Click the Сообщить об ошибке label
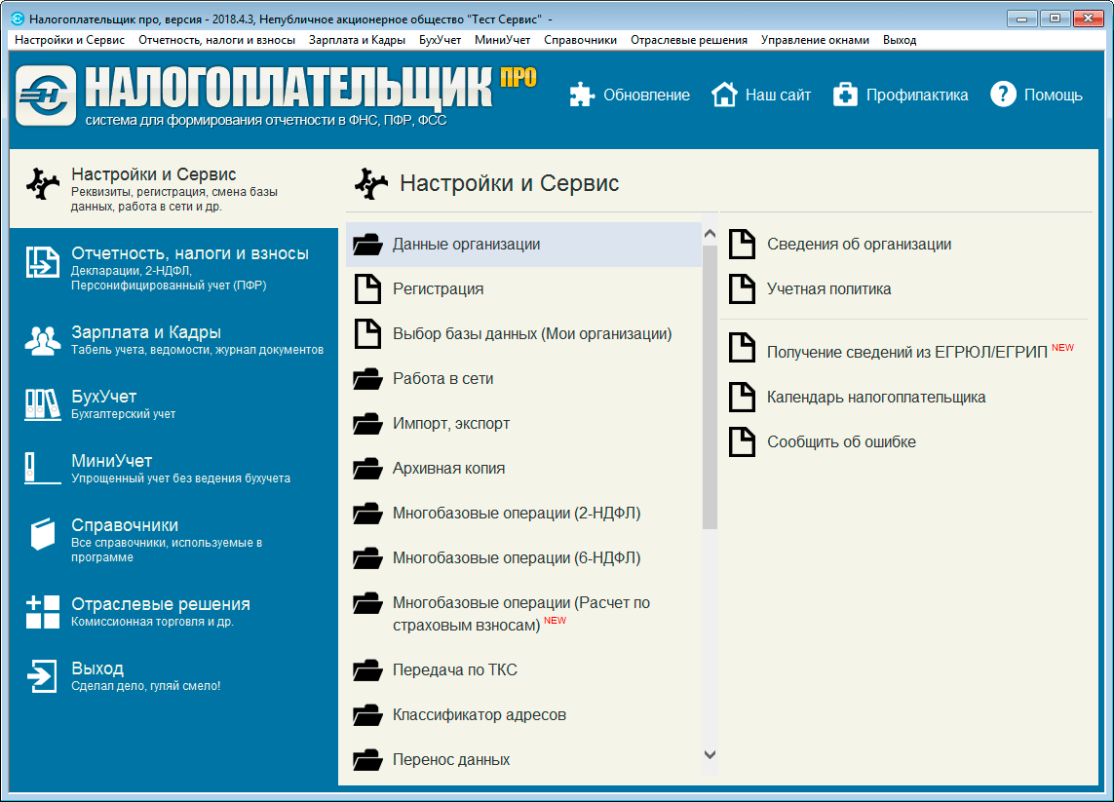The width and height of the screenshot is (1114, 802). (x=841, y=441)
